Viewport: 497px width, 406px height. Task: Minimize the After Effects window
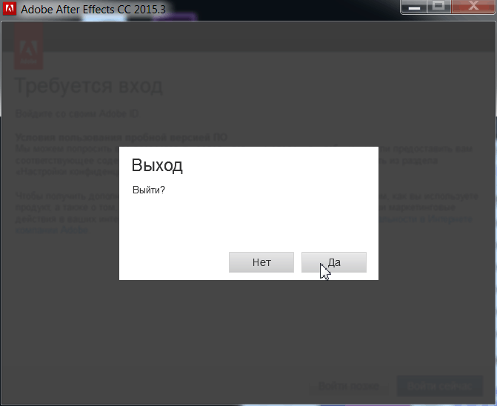[x=414, y=7]
